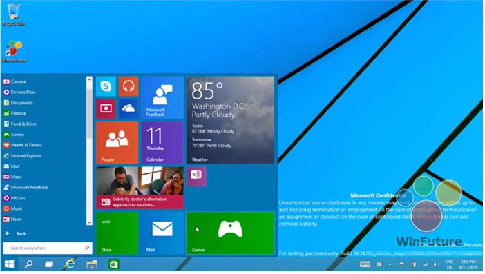
Task: Open the Store from the taskbar
Action: [114, 264]
